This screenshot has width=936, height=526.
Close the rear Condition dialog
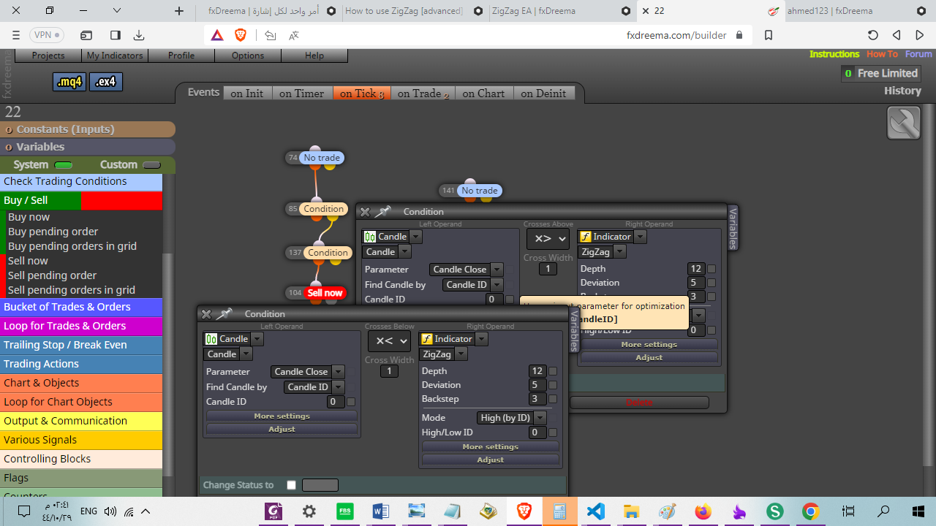point(365,212)
